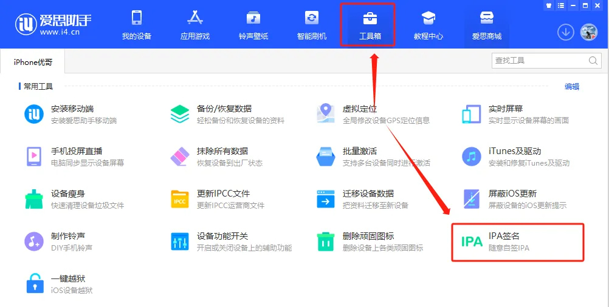Click the search magnifier icon
This screenshot has width=609, height=307.
tap(593, 61)
